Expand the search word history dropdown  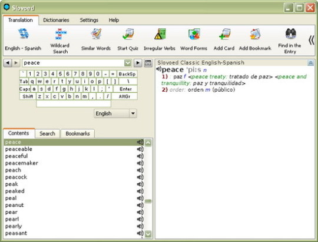coord(128,63)
